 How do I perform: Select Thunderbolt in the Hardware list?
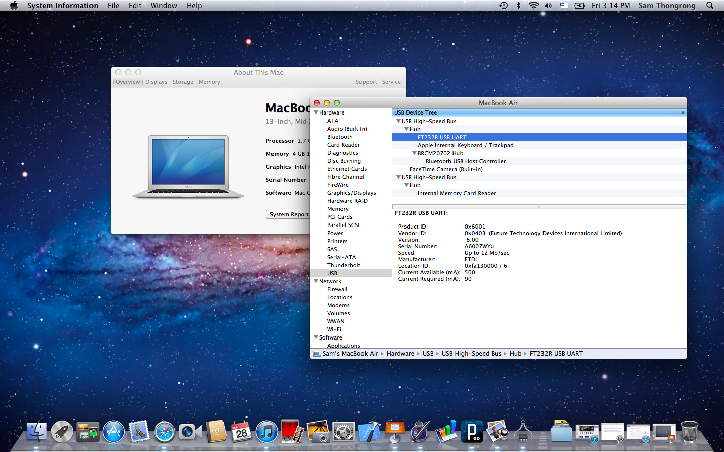click(x=344, y=265)
